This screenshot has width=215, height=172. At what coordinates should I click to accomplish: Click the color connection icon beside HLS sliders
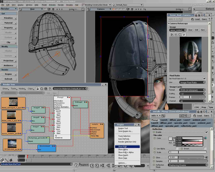[205, 138]
